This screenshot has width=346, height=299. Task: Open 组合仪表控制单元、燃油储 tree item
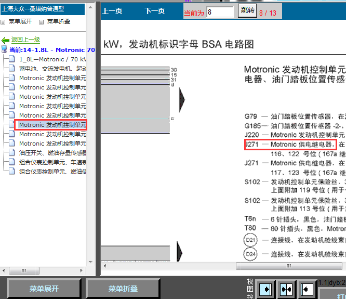click(52, 172)
